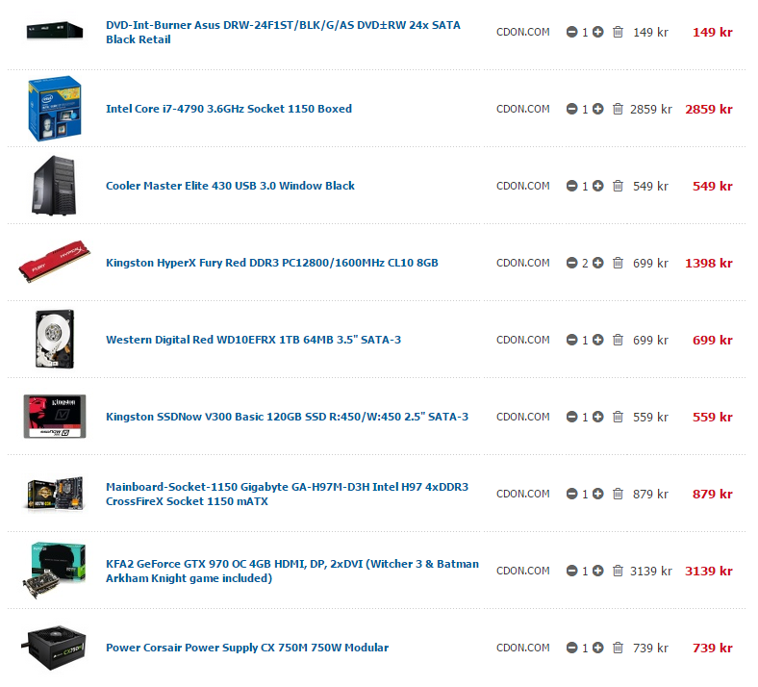Trash the Kingston SSDNow V300 item
The image size is (758, 687).
coord(618,417)
